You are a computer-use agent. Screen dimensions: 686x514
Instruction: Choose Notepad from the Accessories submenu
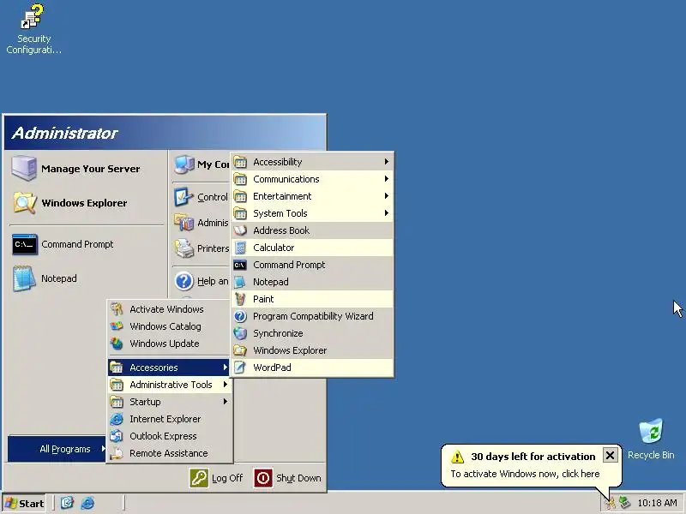(x=312, y=282)
